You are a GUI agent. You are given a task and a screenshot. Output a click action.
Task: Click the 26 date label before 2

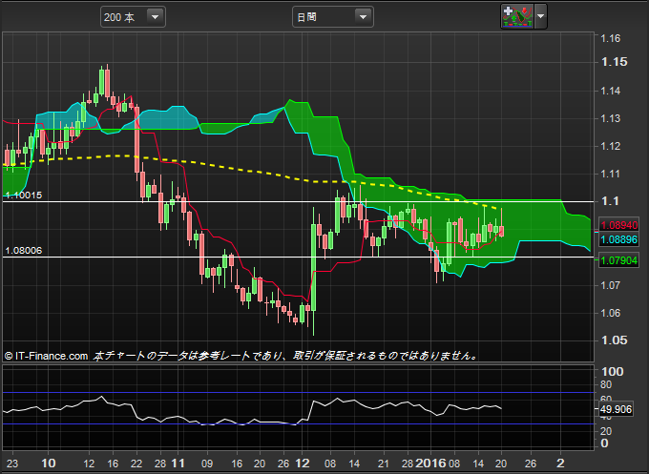click(x=531, y=464)
